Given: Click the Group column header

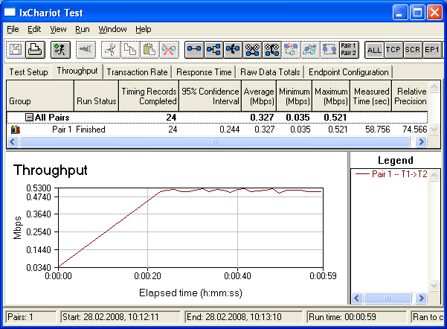Looking at the screenshot, I should (x=40, y=96).
